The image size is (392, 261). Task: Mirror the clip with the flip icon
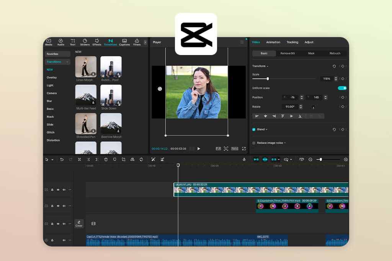coord(132,159)
